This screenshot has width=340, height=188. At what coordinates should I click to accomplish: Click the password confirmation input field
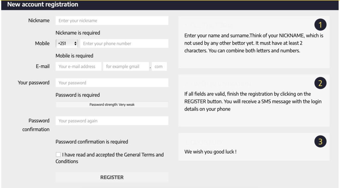(x=112, y=121)
